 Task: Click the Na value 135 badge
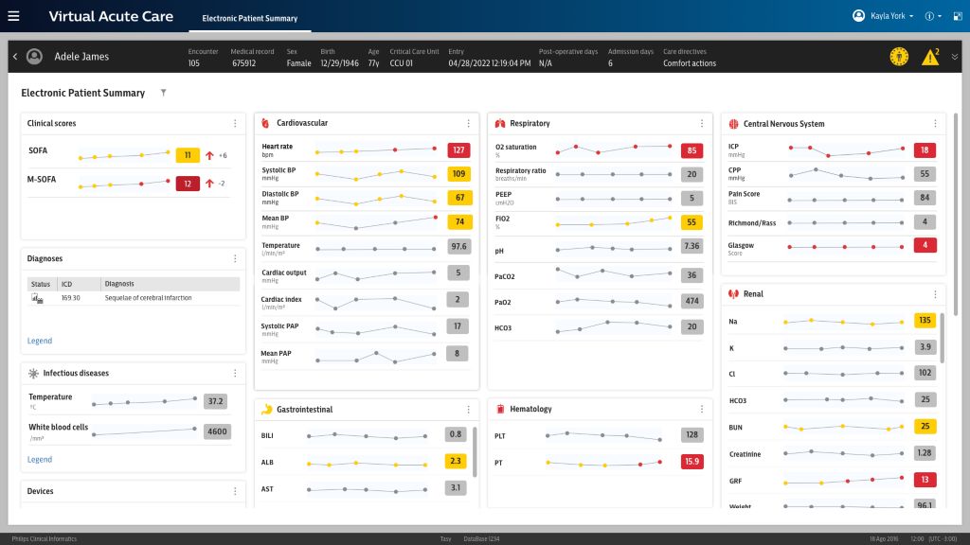(x=925, y=321)
